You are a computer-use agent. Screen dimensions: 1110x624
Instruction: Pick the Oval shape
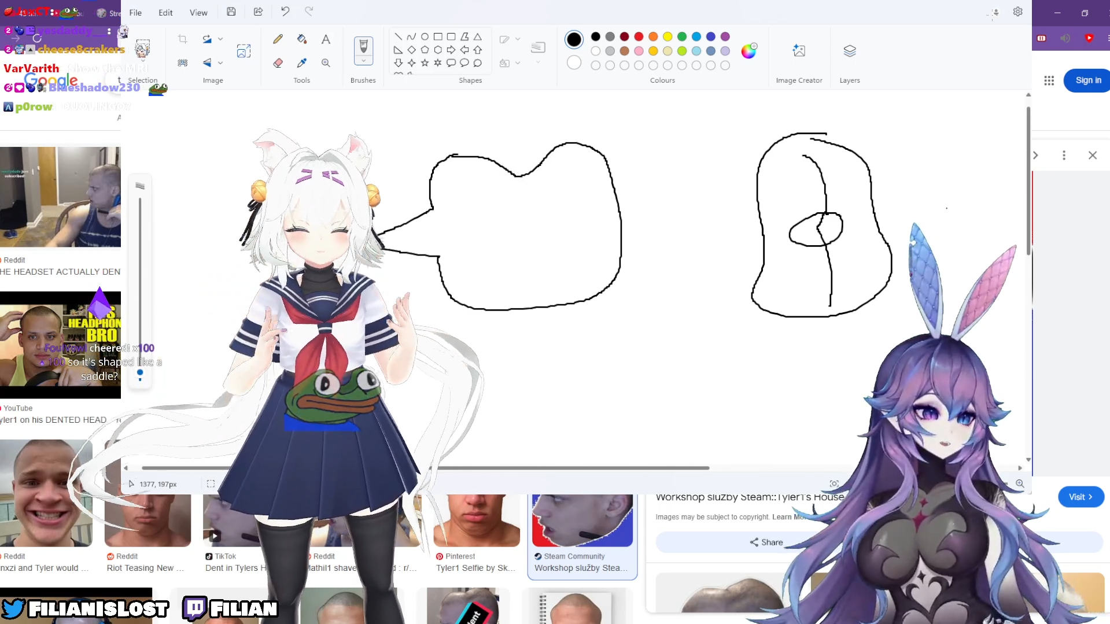(x=425, y=36)
